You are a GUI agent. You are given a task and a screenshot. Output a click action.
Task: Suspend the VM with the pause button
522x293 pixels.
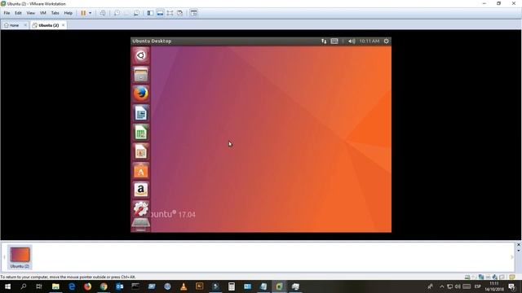(83, 13)
